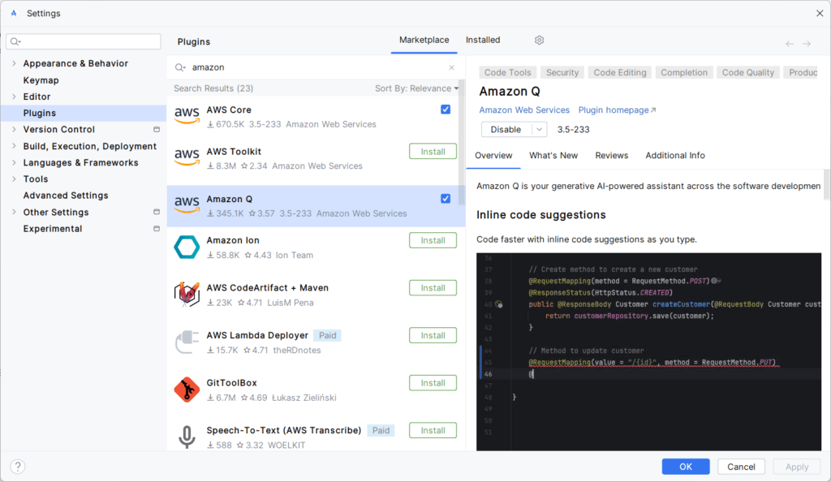Click in the settings search field
The width and height of the screenshot is (831, 482).
pos(84,41)
